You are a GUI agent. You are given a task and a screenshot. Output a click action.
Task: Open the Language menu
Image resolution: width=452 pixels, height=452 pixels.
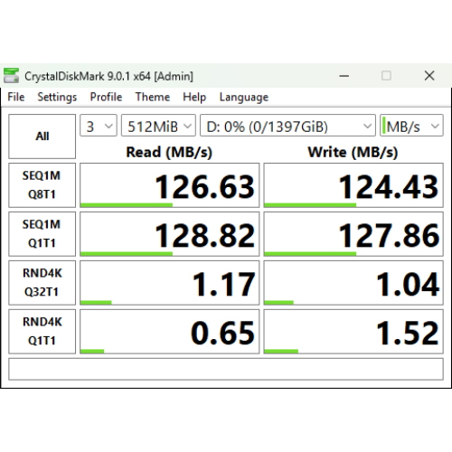[x=244, y=97]
